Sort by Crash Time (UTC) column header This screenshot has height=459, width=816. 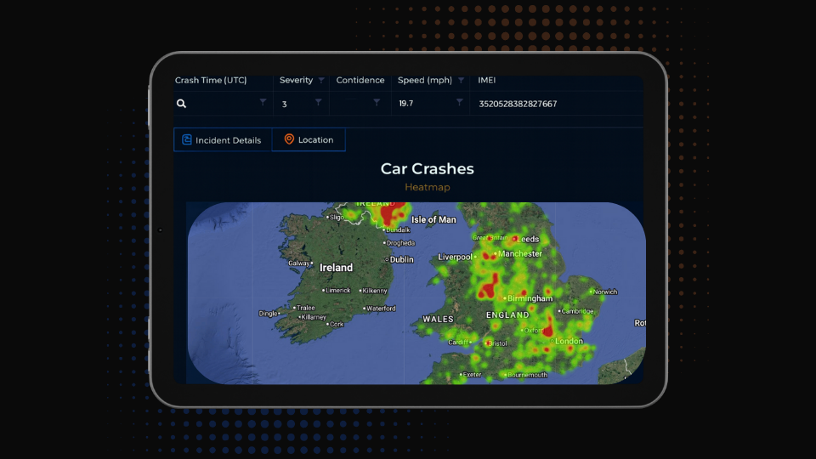[x=211, y=81]
